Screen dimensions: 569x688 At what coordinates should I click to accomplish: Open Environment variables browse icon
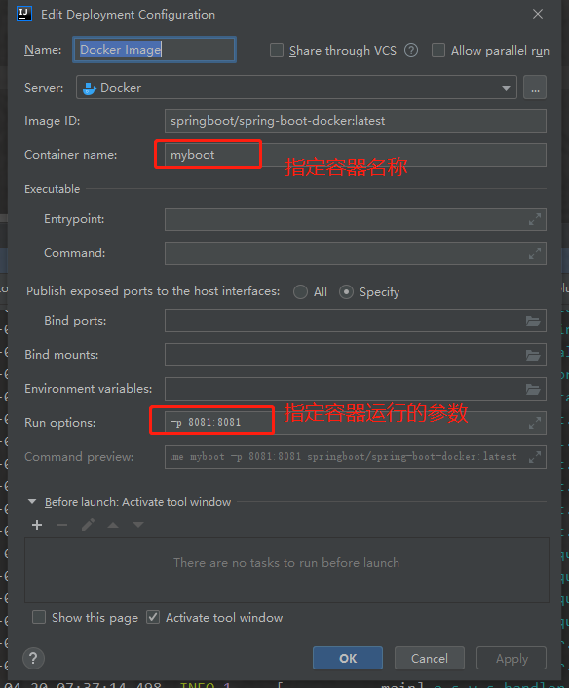(533, 389)
